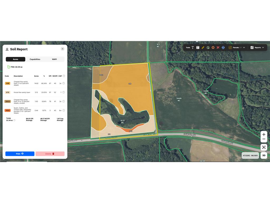Open the Parcels dropdown

click(x=239, y=48)
